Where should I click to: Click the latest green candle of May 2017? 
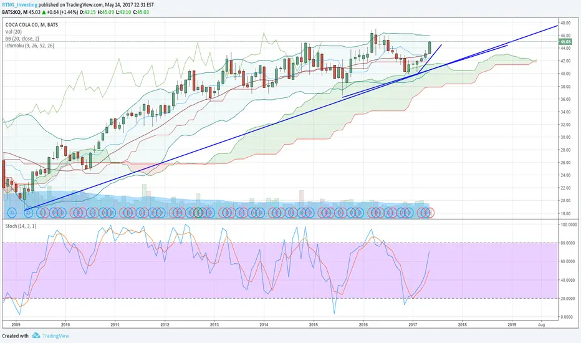[430, 47]
